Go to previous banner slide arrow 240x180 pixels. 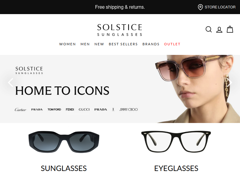point(10,82)
